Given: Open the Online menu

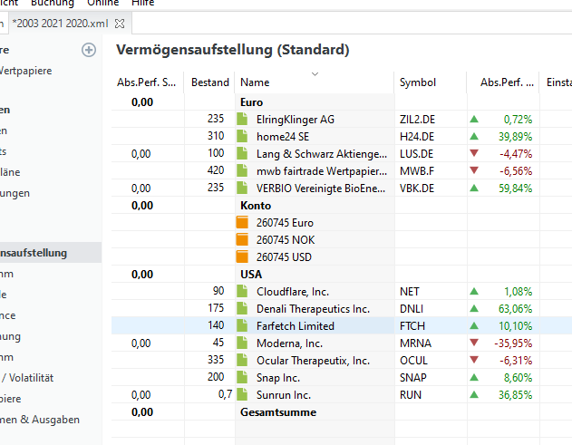Looking at the screenshot, I should point(102,4).
